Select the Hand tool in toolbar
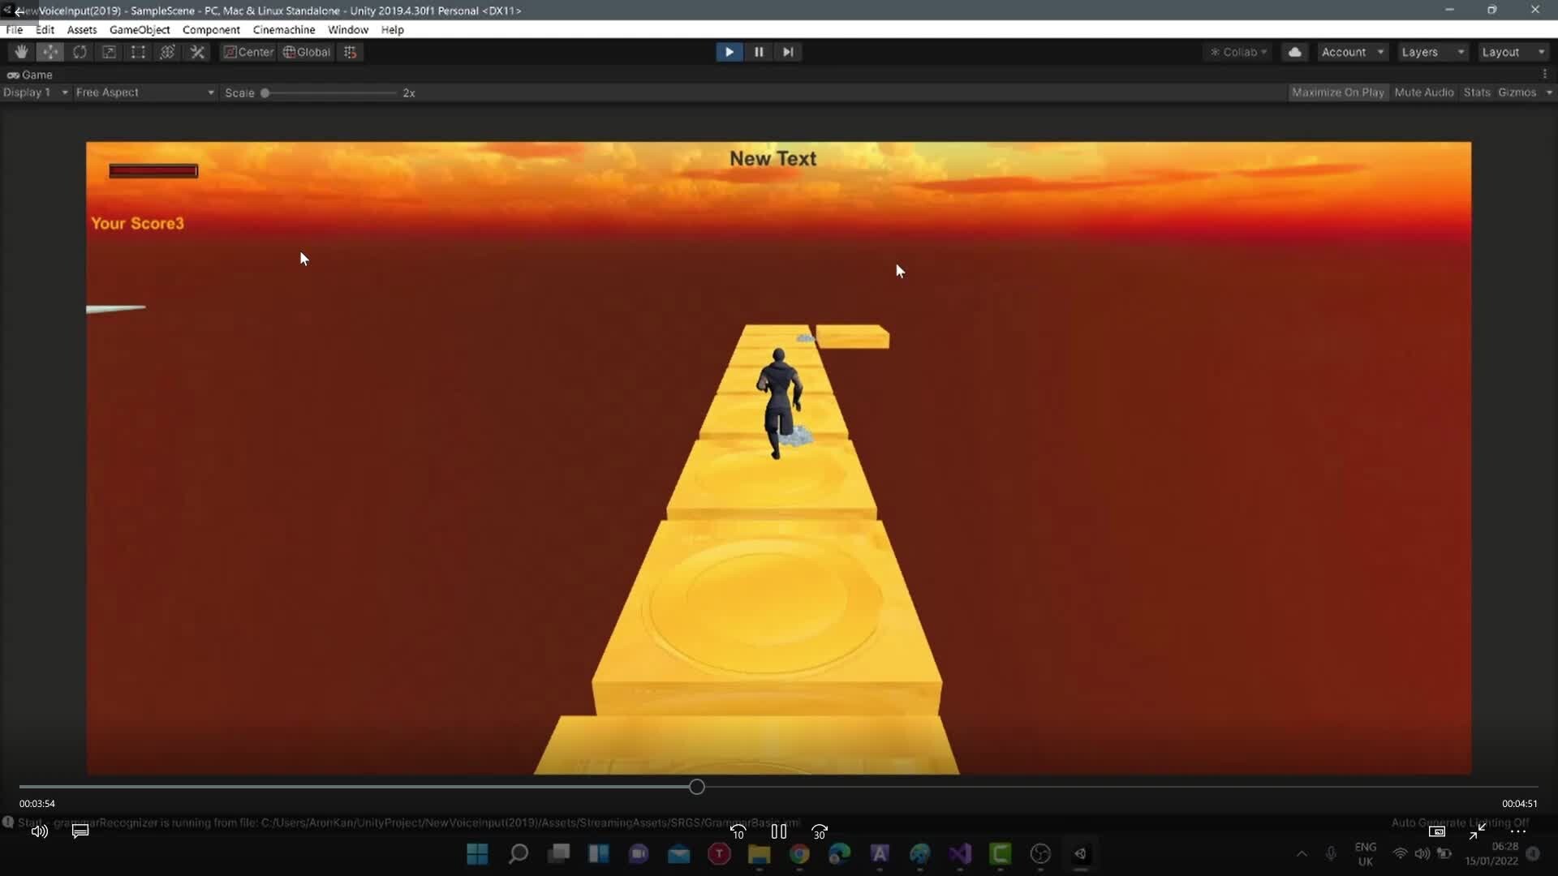 point(21,51)
